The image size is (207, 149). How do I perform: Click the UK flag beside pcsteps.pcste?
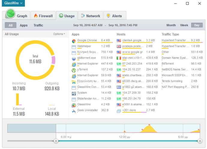(119, 46)
